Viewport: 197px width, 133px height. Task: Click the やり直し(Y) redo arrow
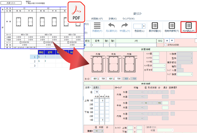point(125,25)
